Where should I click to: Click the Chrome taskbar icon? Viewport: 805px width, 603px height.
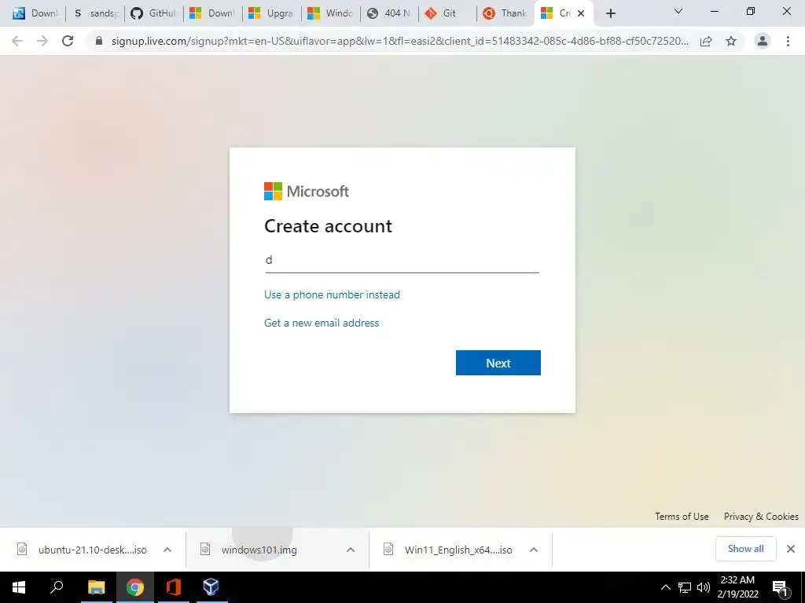coord(135,587)
